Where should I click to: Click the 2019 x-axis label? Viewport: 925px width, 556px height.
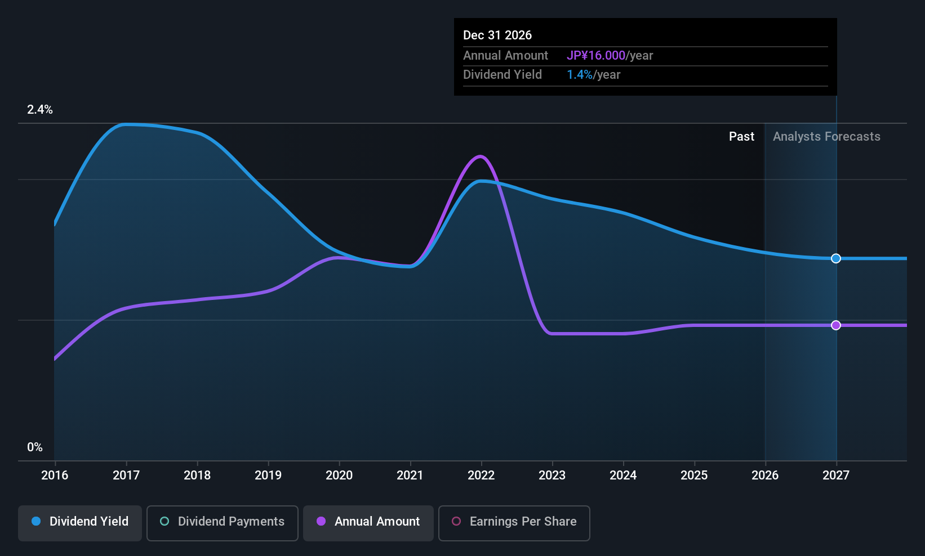point(268,476)
